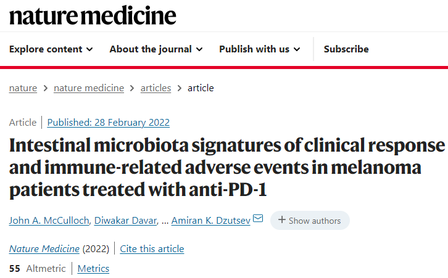Click the plus icon in Show authors
Screen dimensions: 448x278
(x=282, y=220)
